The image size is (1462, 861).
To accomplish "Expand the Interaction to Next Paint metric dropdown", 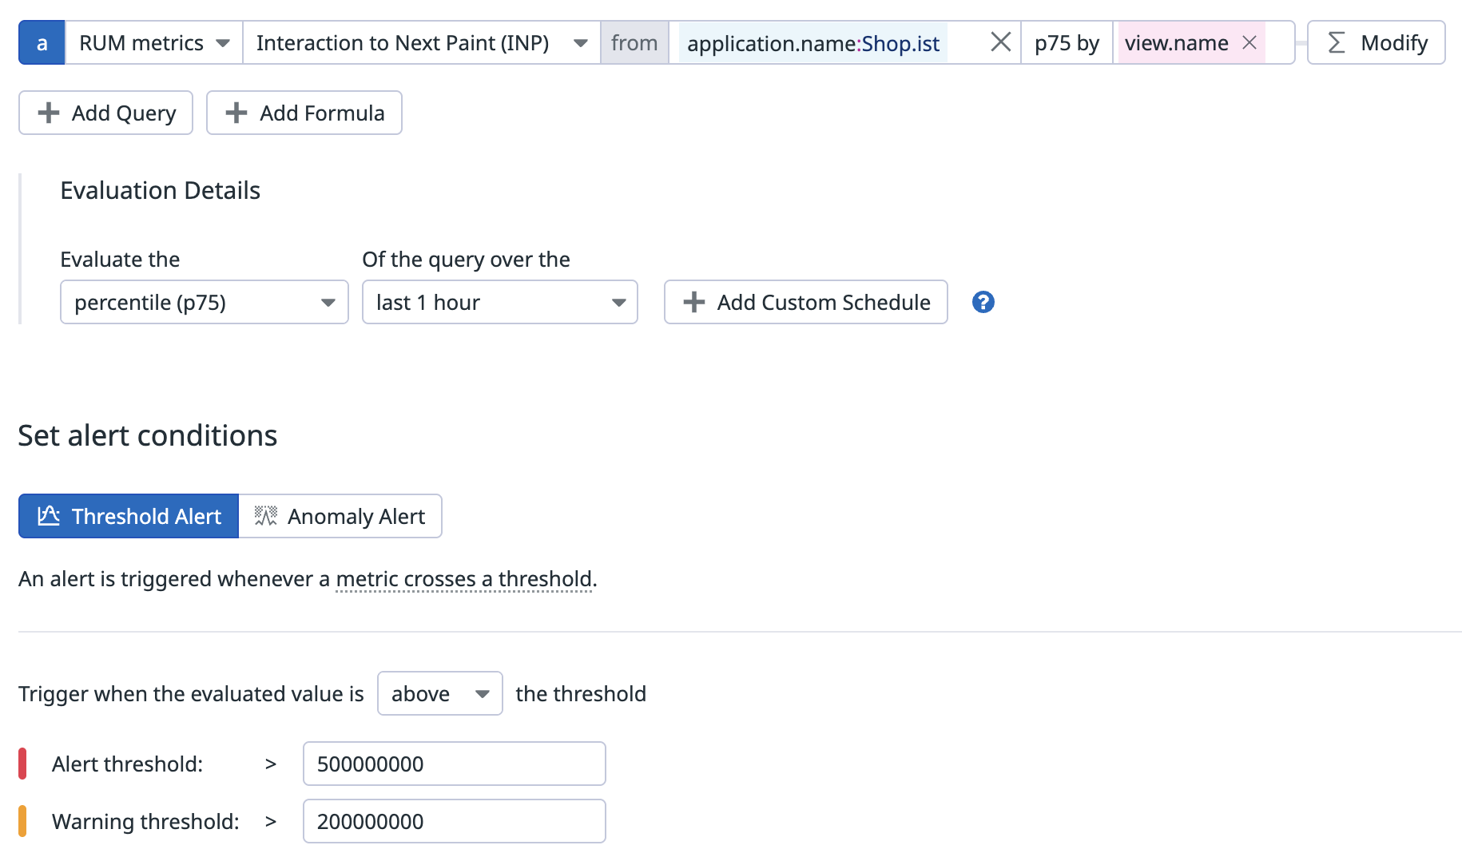I will pyautogui.click(x=421, y=43).
